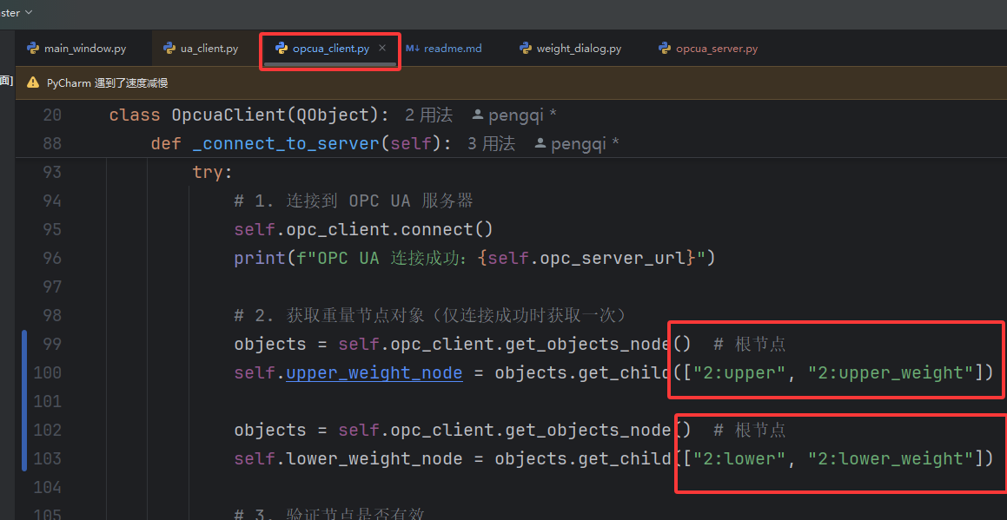1007x520 pixels.
Task: Switch to the main_window.py tab
Action: (85, 49)
